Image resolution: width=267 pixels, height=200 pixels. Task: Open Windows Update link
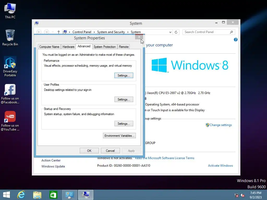tap(53, 166)
